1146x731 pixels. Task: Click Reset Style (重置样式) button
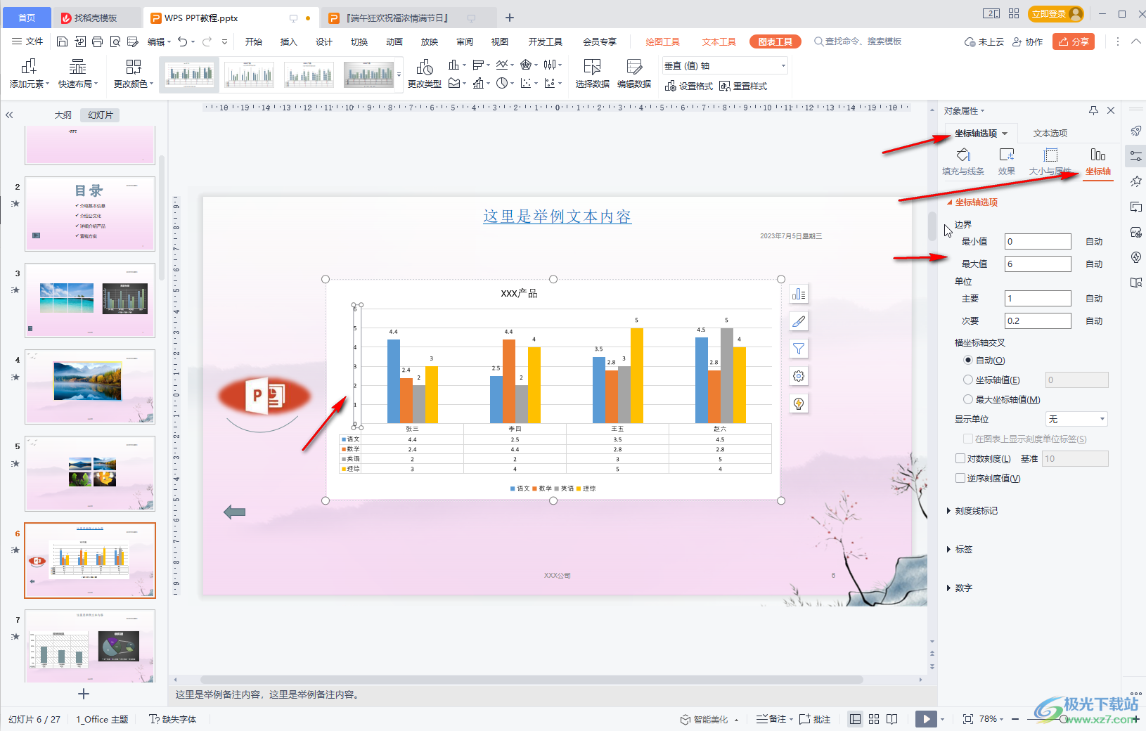point(743,86)
